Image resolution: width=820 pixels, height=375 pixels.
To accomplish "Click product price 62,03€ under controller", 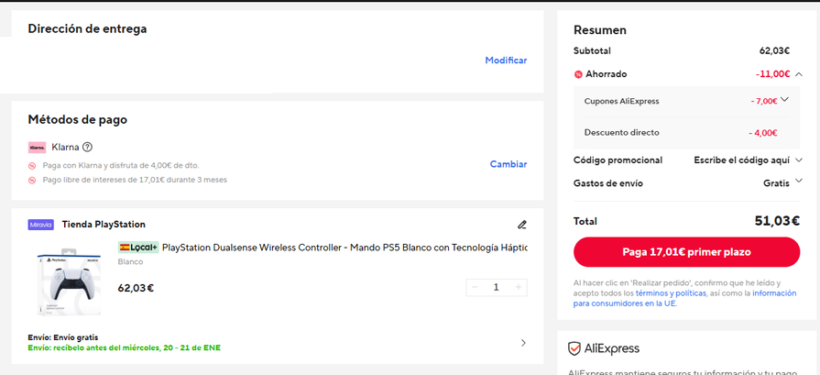I will (136, 288).
